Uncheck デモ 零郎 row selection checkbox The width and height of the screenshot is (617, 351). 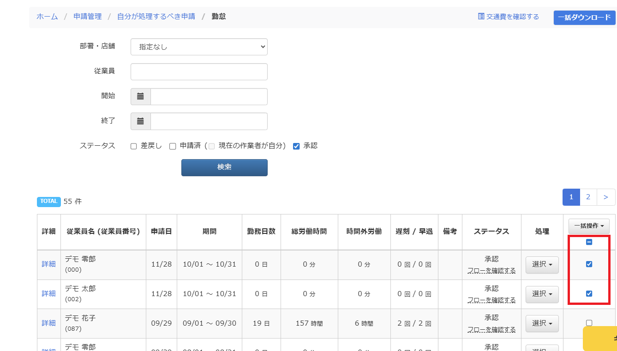point(589,264)
